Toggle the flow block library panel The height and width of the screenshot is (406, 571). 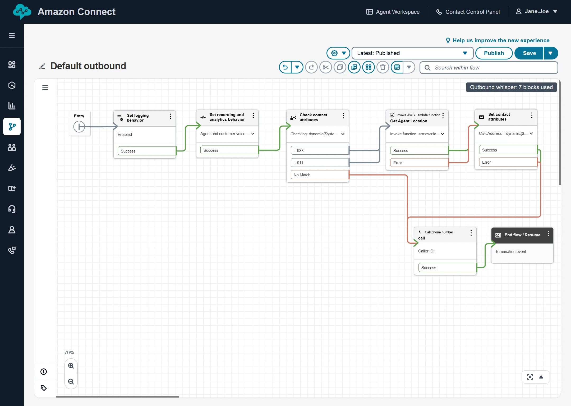pos(45,88)
